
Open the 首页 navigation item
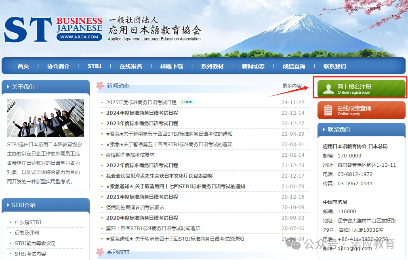pyautogui.click(x=23, y=66)
